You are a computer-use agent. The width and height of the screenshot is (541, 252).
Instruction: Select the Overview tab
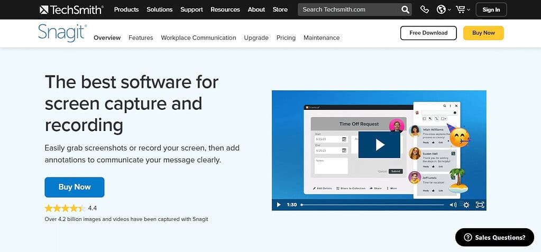(107, 38)
